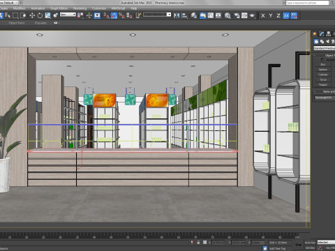
Task: Click the Cylinder primitive button
Action: 323,75
